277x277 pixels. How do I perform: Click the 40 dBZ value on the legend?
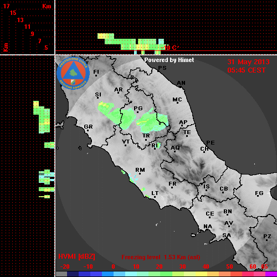[206, 266]
